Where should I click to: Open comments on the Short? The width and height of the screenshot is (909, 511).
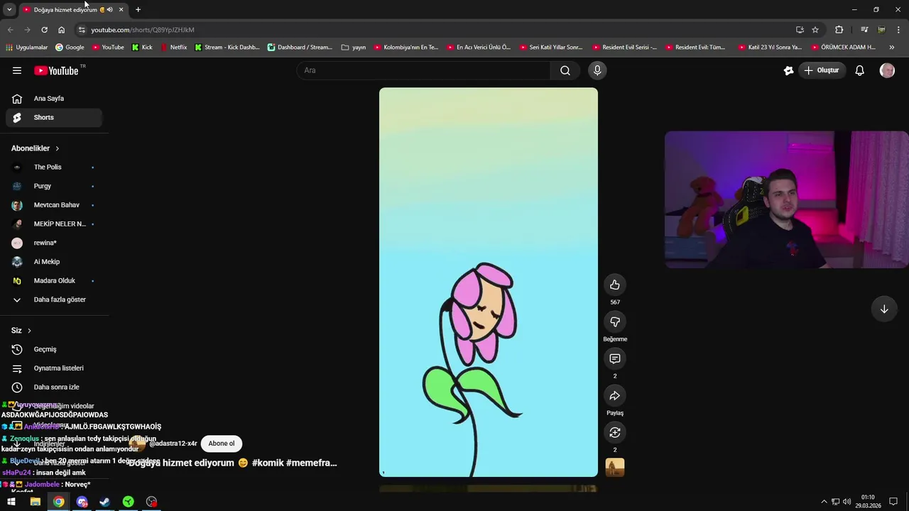615,359
